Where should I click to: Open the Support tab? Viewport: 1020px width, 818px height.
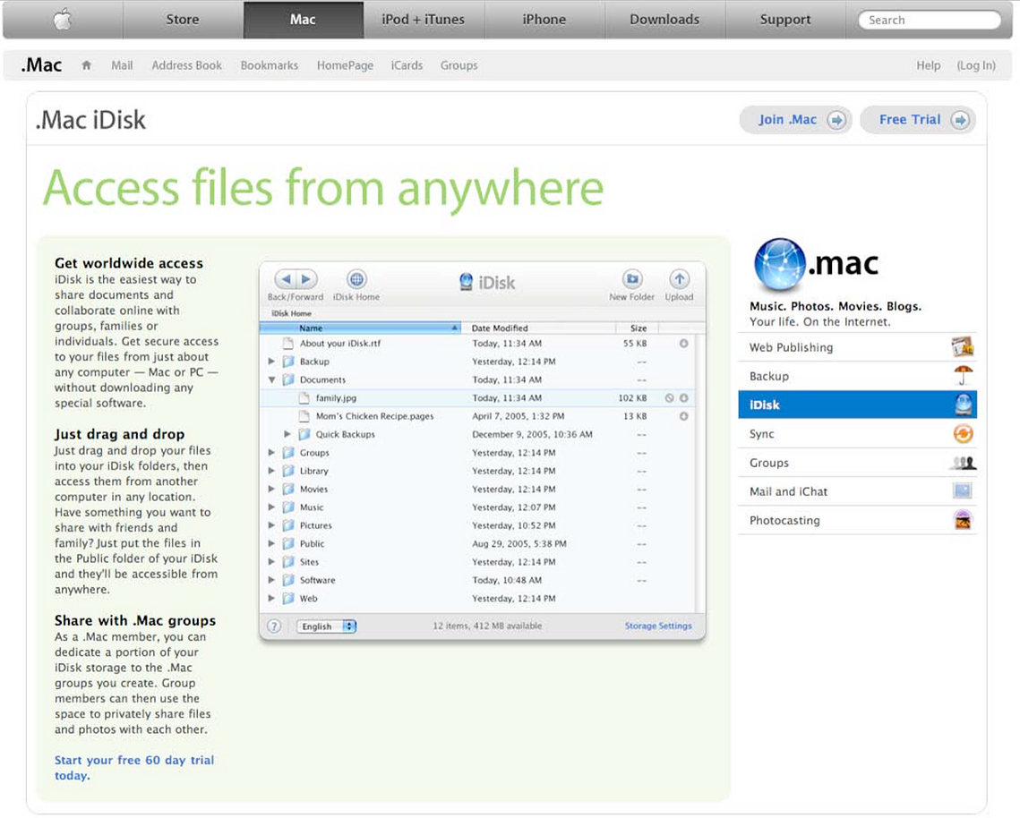(785, 20)
